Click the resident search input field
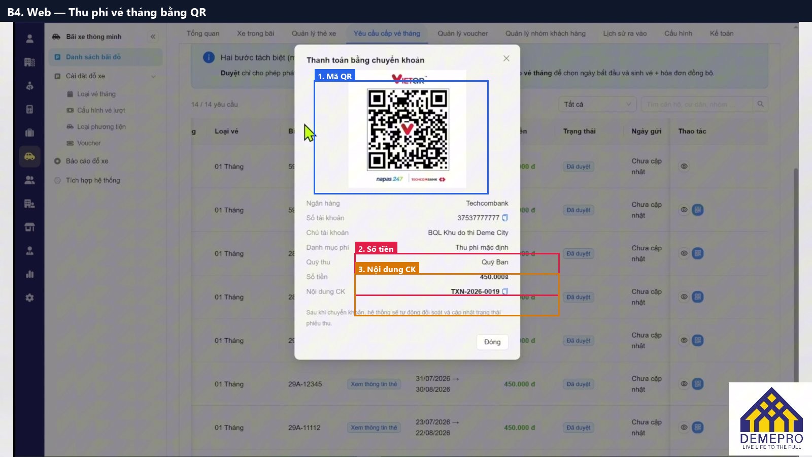 pos(697,104)
